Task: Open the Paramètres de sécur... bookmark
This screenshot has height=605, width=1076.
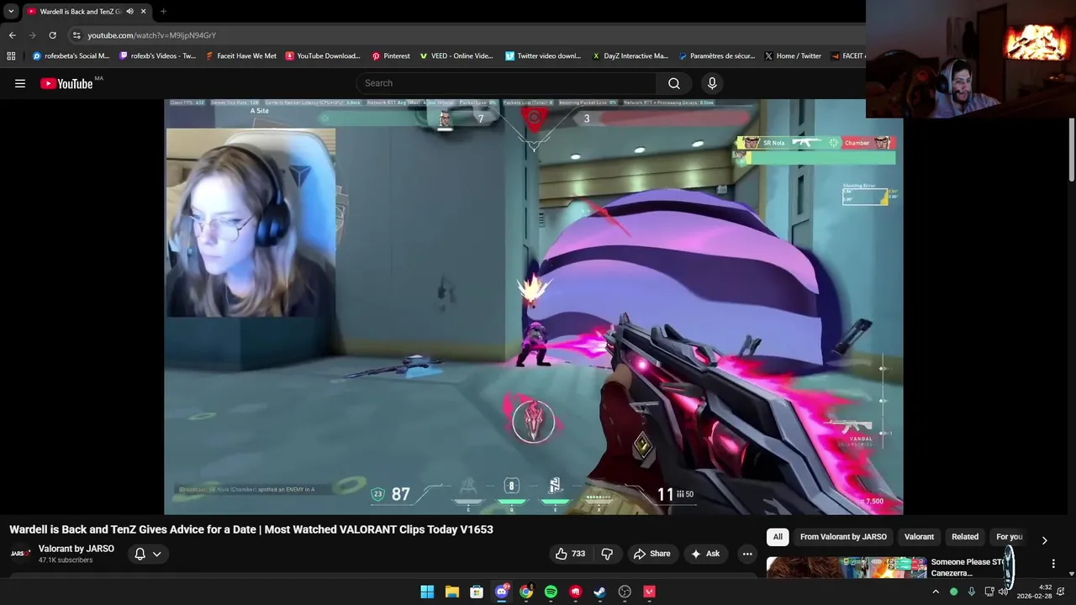Action: tap(716, 56)
